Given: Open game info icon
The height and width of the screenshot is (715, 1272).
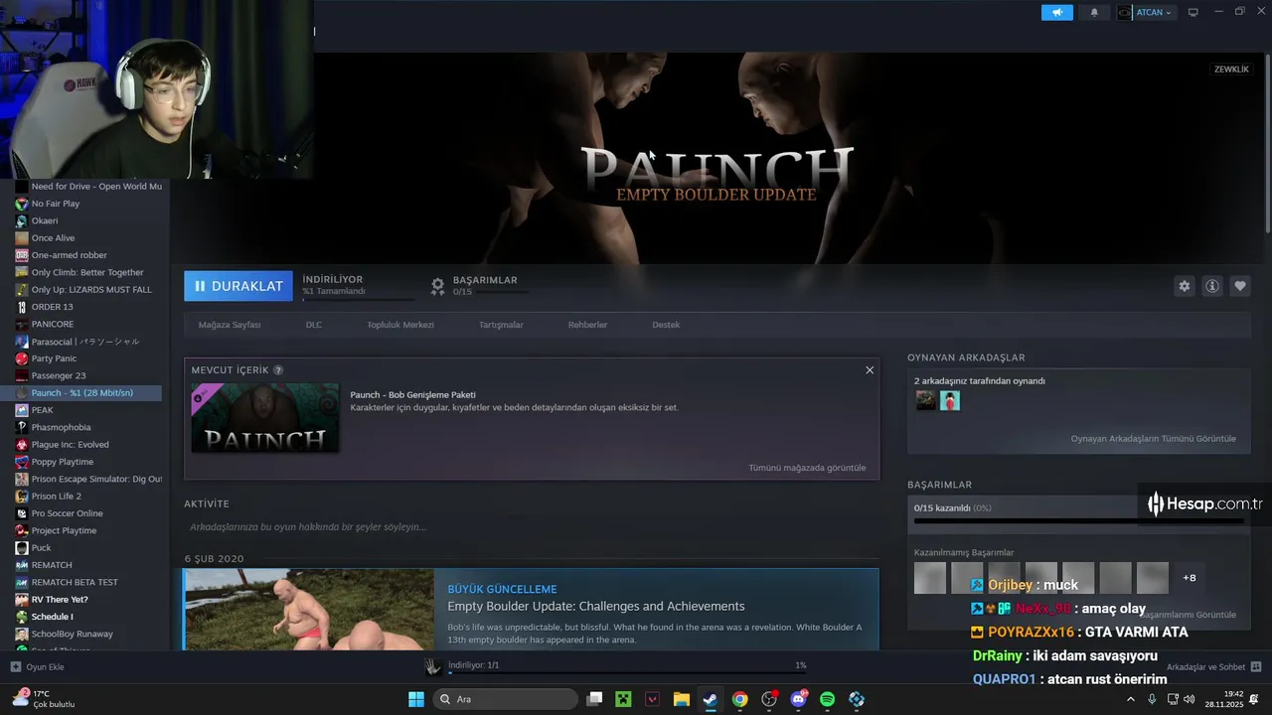Looking at the screenshot, I should point(1212,286).
